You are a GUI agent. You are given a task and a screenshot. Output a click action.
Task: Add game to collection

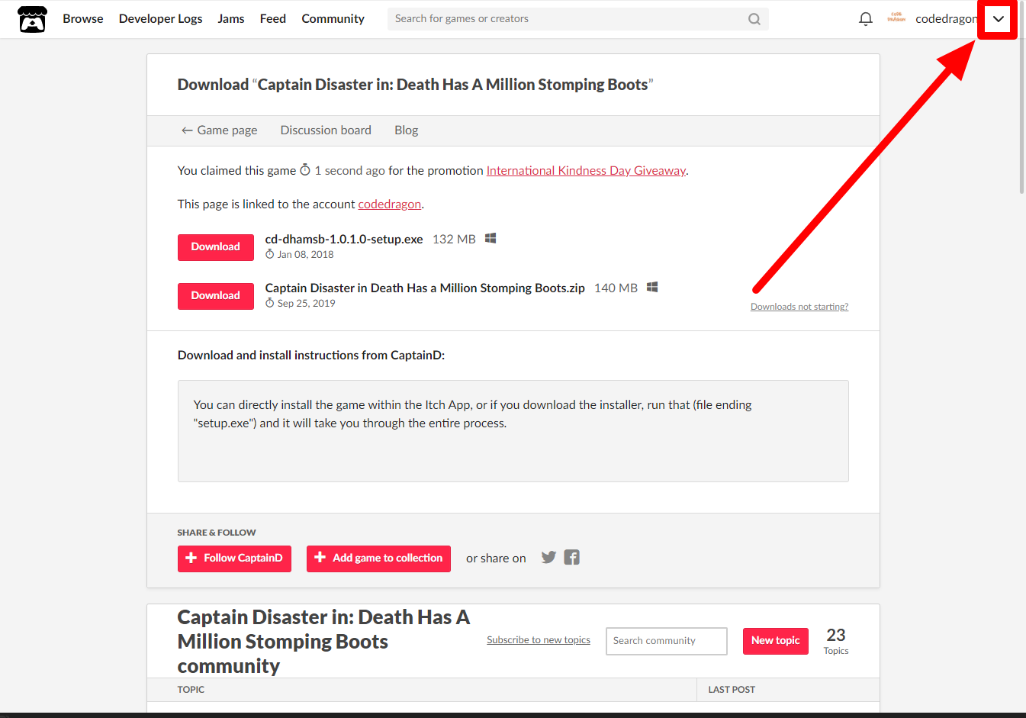[378, 559]
